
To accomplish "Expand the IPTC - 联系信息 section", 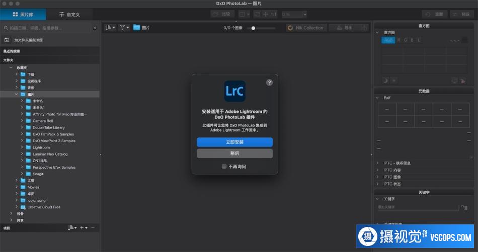I will pos(377,163).
